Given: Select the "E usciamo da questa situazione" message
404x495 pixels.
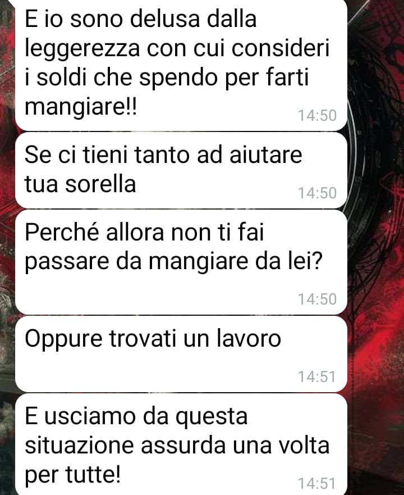Looking at the screenshot, I should point(181,444).
